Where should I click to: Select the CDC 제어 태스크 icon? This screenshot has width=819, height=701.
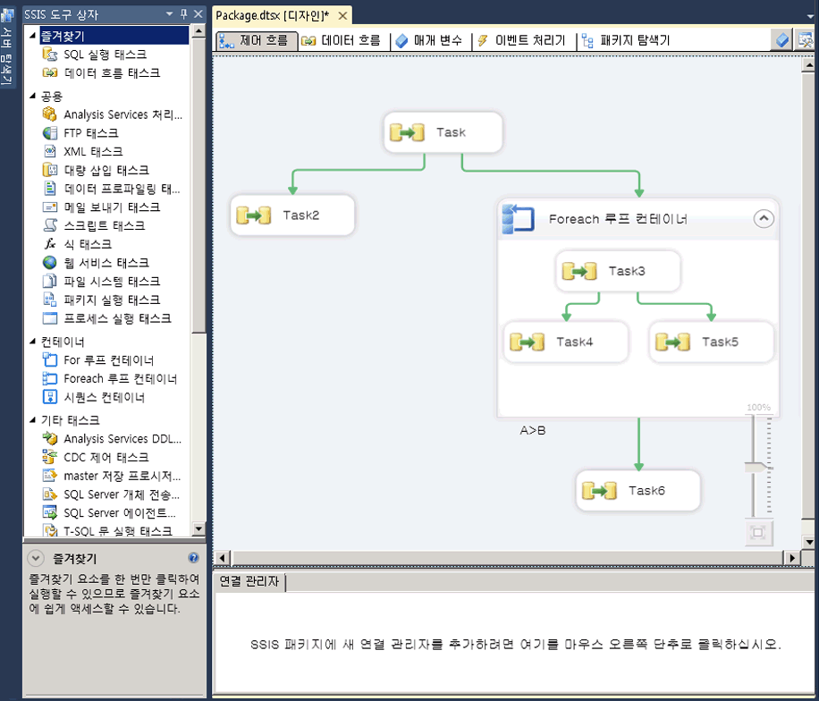click(51, 457)
